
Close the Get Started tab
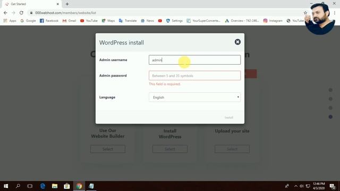[x=58, y=4]
